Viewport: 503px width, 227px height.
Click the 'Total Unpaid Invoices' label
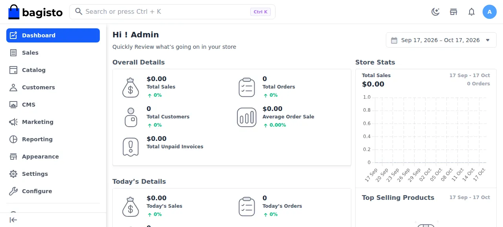click(175, 147)
